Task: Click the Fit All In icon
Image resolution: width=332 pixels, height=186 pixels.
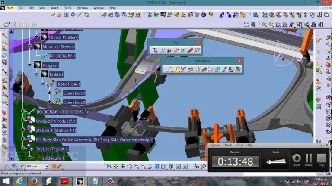Action: click(116, 166)
